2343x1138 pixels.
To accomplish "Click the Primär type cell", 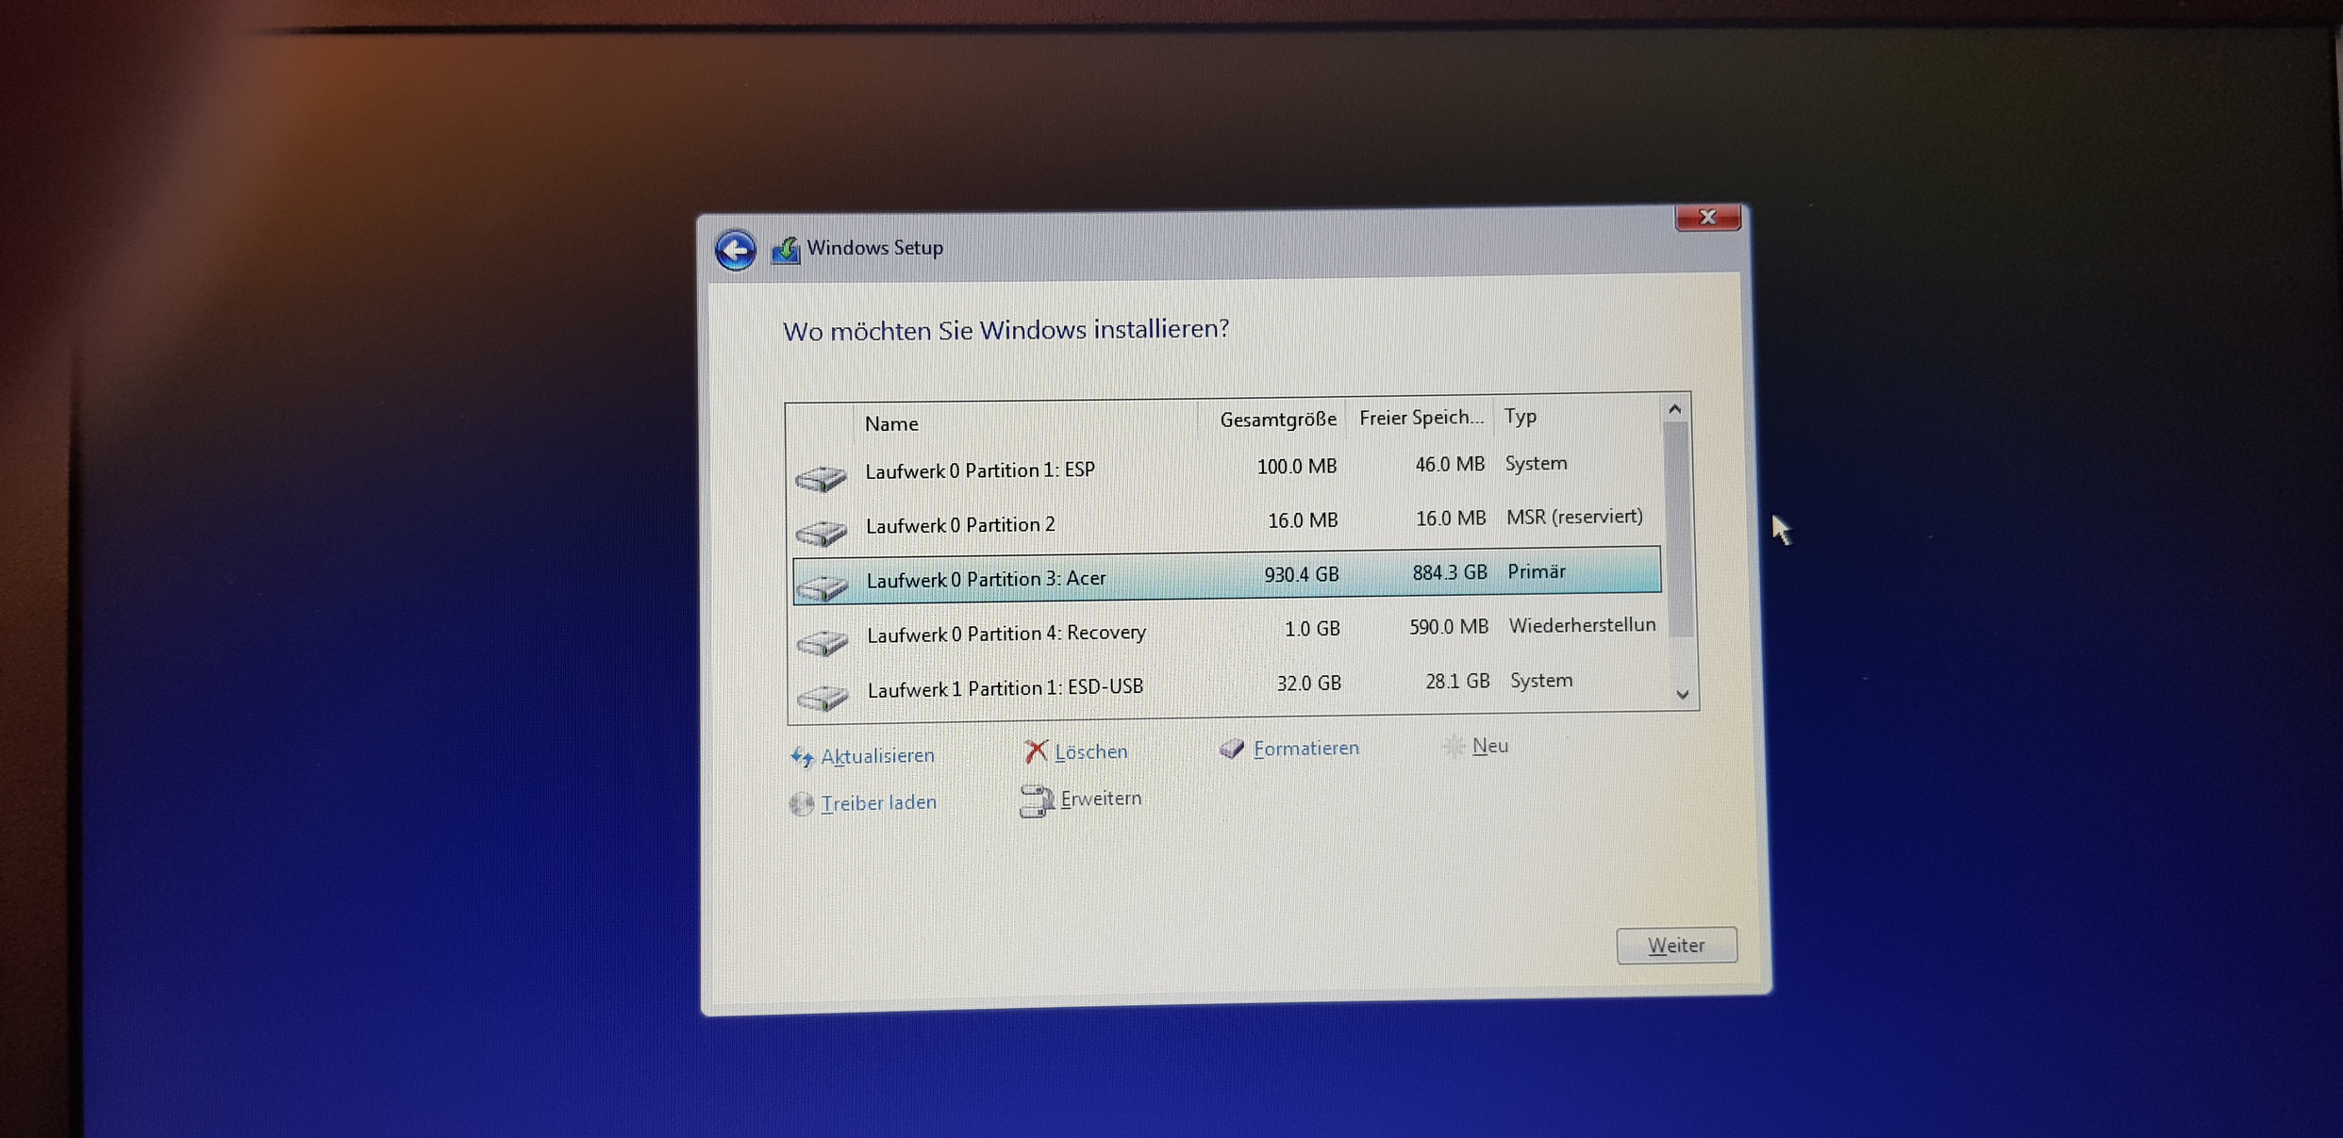I will 1537,571.
